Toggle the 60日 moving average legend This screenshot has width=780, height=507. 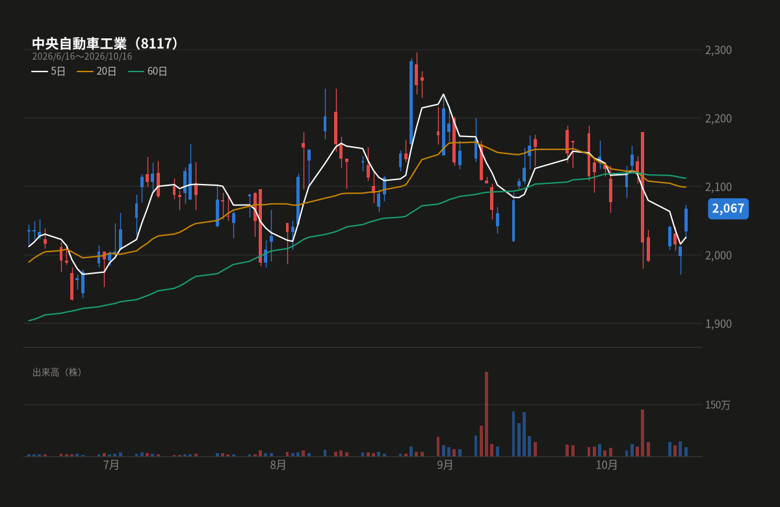[148, 71]
